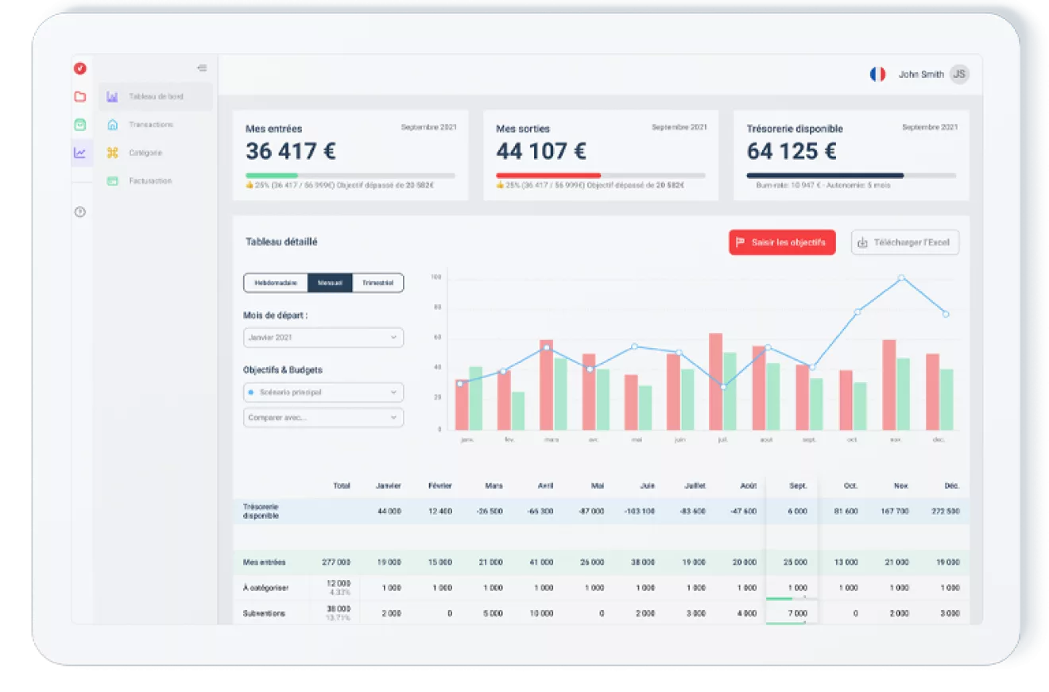Click the French flag language icon
The width and height of the screenshot is (1049, 692).
click(x=877, y=75)
